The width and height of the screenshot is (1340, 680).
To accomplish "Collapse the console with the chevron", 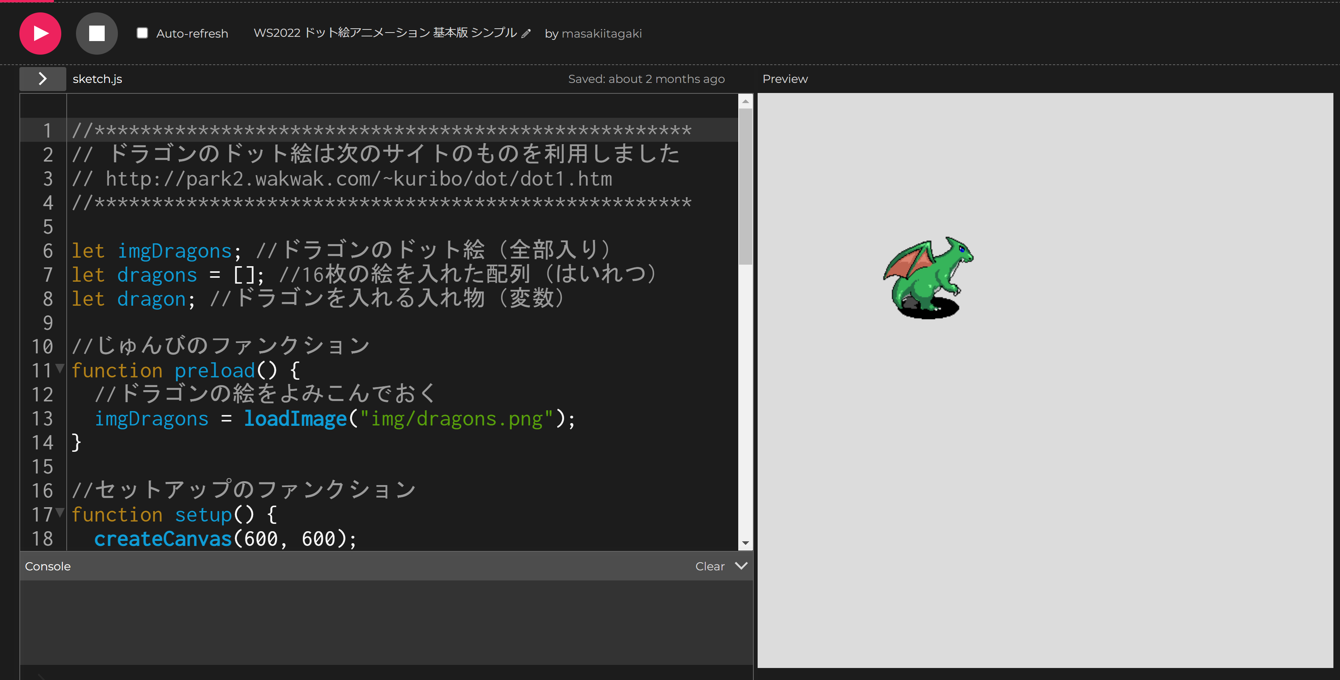I will click(x=741, y=566).
